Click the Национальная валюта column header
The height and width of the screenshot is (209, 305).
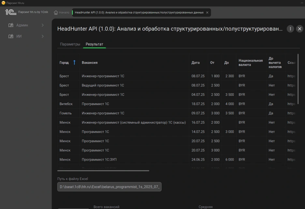[250, 62]
